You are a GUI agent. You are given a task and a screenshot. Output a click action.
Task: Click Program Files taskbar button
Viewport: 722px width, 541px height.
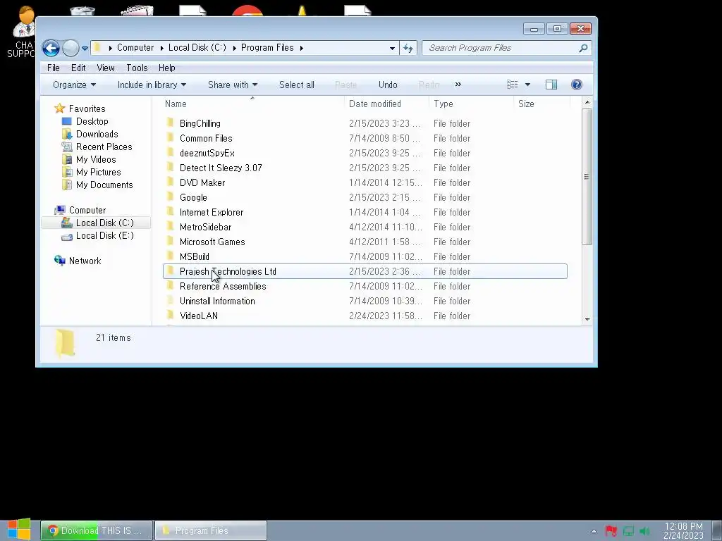click(x=210, y=530)
